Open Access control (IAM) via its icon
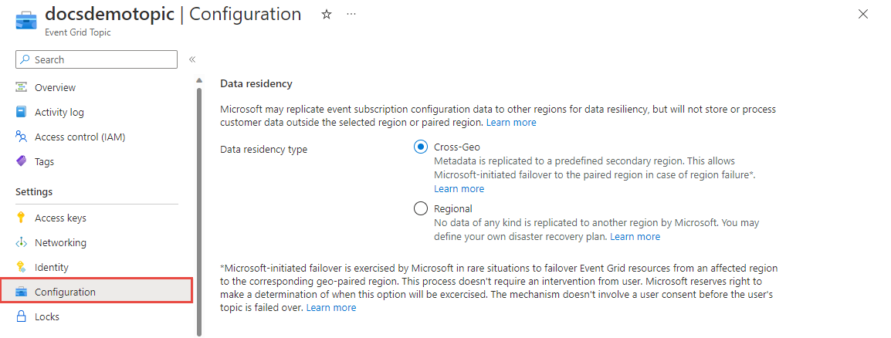The image size is (891, 338). click(21, 137)
